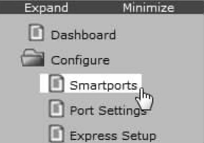Collapse the Configure tree branch label
Viewport: 204px width, 143px height.
click(80, 60)
